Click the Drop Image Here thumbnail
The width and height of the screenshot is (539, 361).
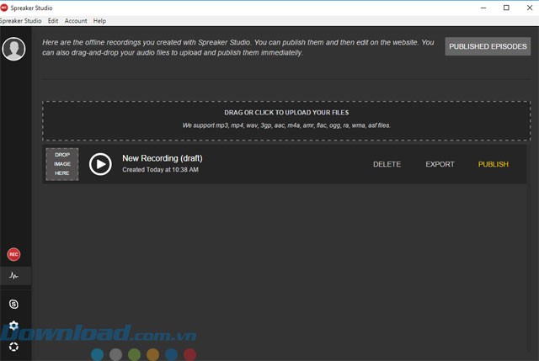point(62,164)
